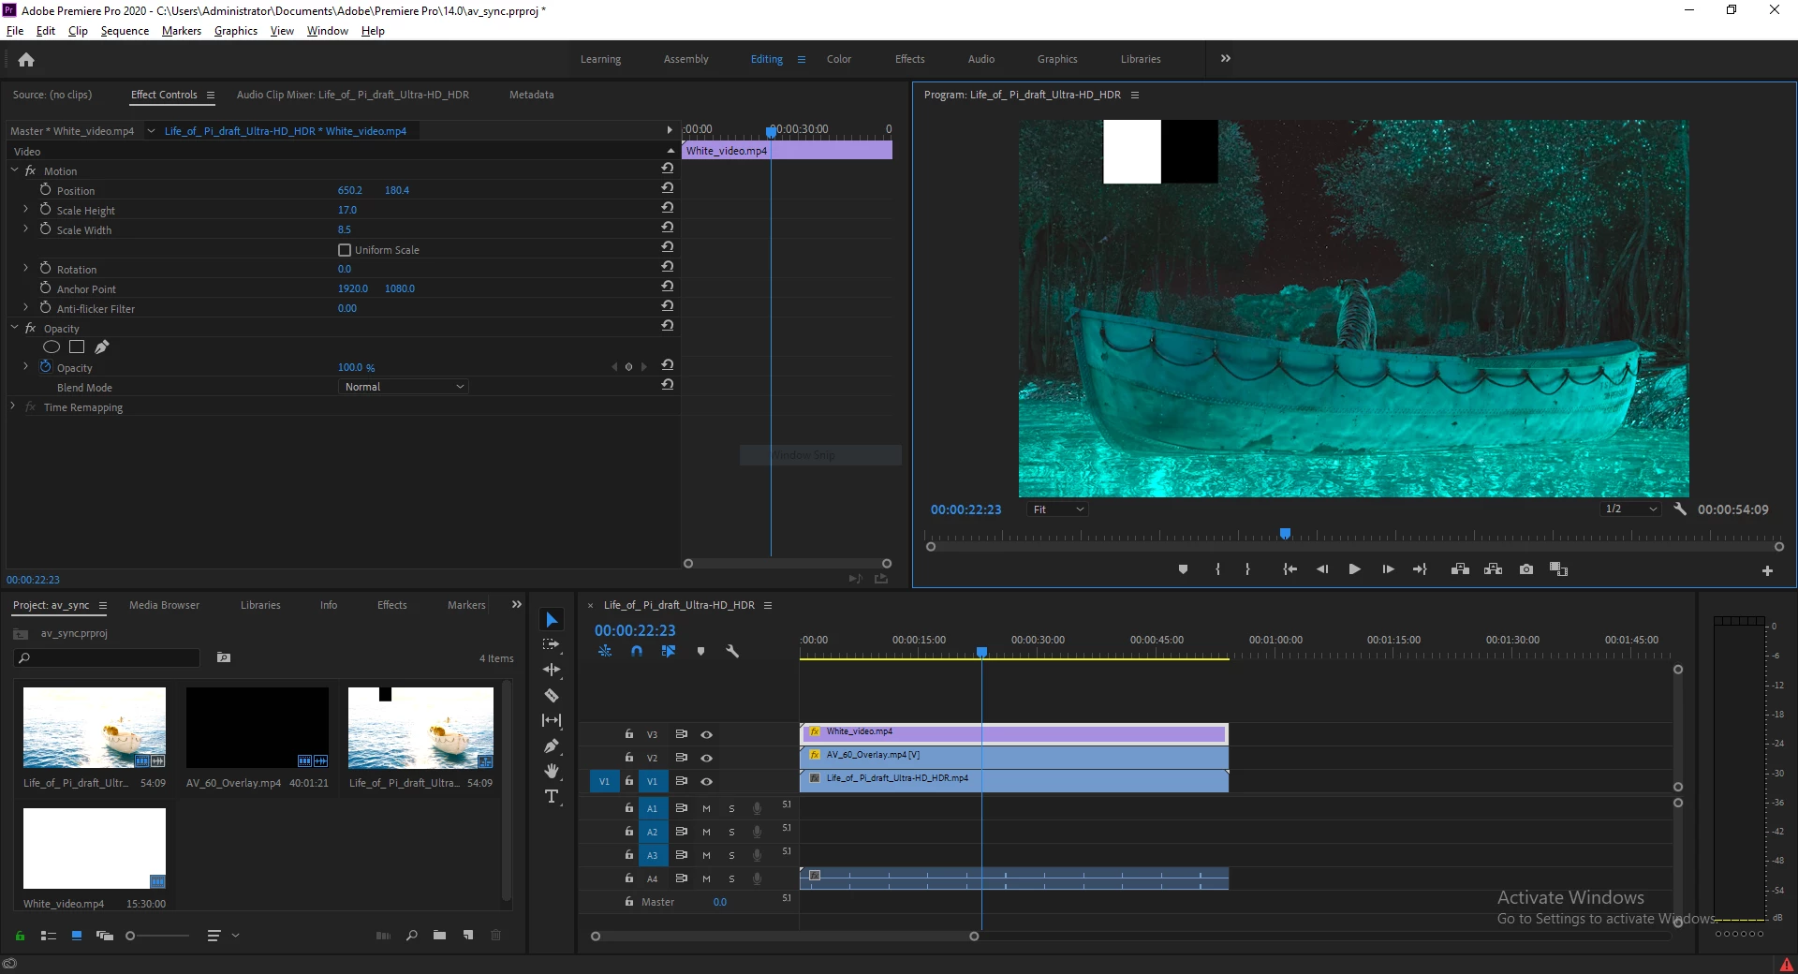The width and height of the screenshot is (1798, 974).
Task: Click Mark In bracket button
Action: tap(1217, 569)
